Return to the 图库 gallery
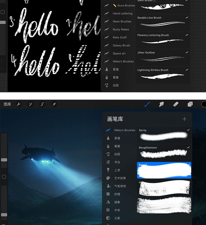 click(7, 104)
